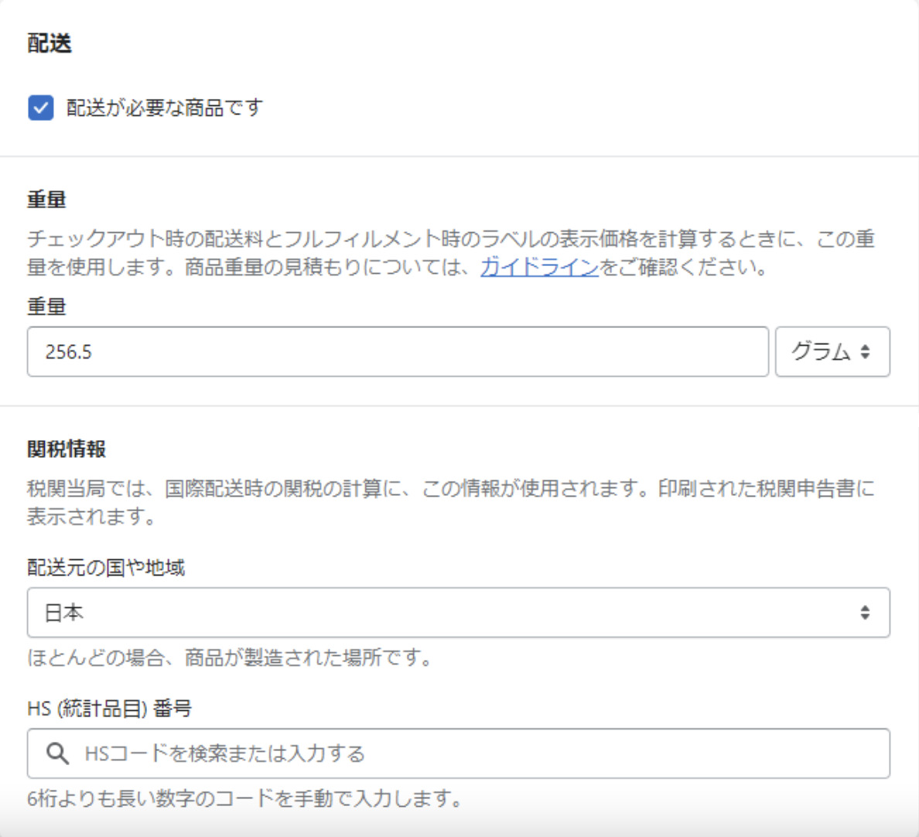Click the arrow icon in the 日本 selector
919x837 pixels.
(x=865, y=613)
